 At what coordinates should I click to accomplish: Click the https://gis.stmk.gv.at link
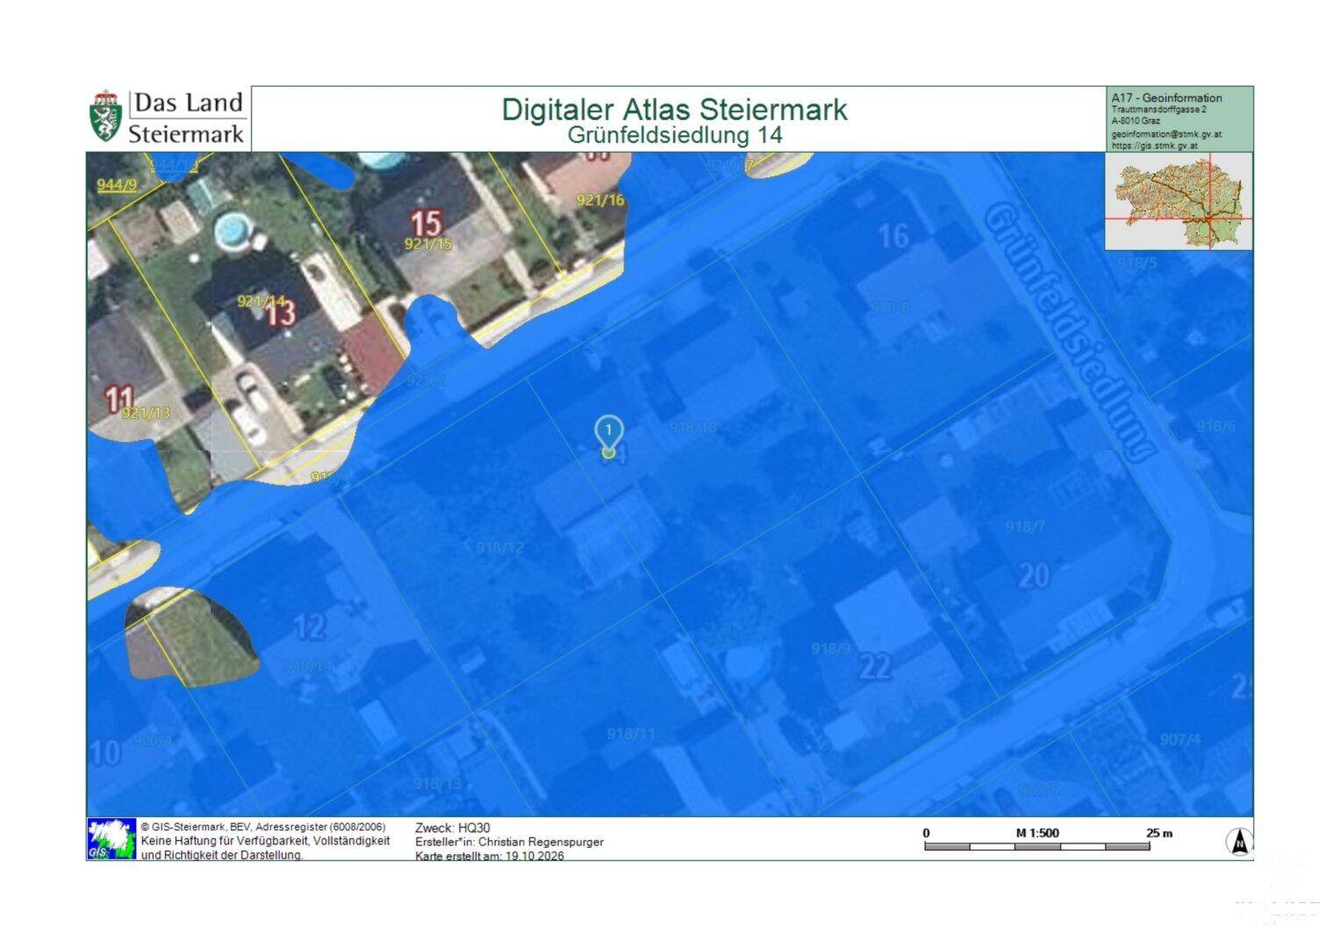(1154, 146)
